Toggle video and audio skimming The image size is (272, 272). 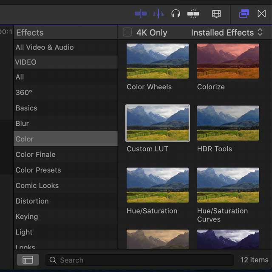[141, 14]
